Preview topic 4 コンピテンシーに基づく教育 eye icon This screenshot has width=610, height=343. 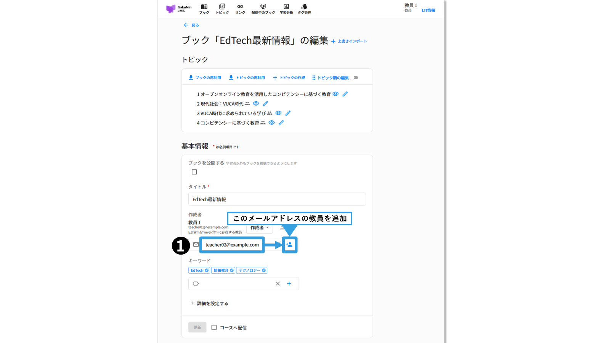[271, 123]
